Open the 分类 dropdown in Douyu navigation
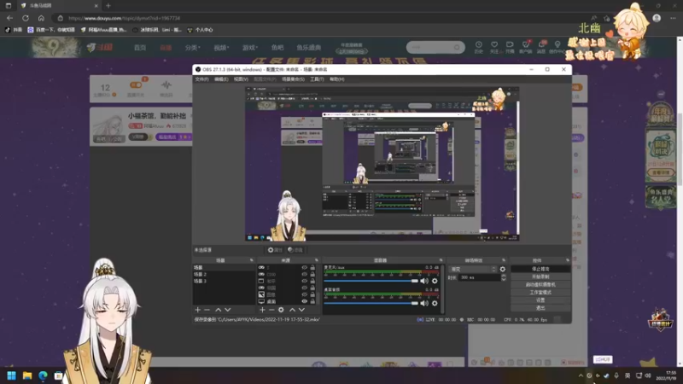The height and width of the screenshot is (384, 683). [192, 48]
